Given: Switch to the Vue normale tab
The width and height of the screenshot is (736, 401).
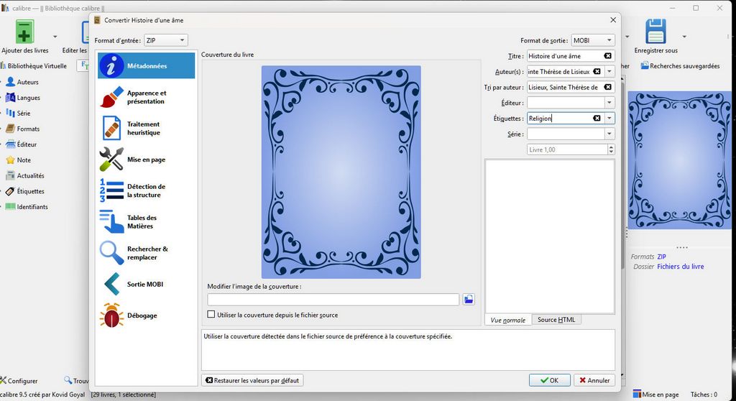Looking at the screenshot, I should [507, 320].
